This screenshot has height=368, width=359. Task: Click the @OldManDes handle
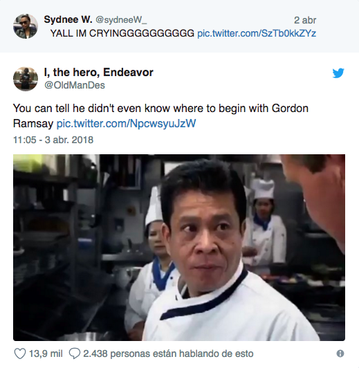coord(75,85)
